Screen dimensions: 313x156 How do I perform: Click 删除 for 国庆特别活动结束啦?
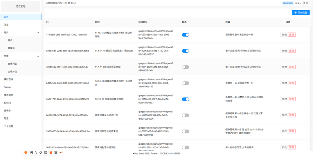[292, 147]
